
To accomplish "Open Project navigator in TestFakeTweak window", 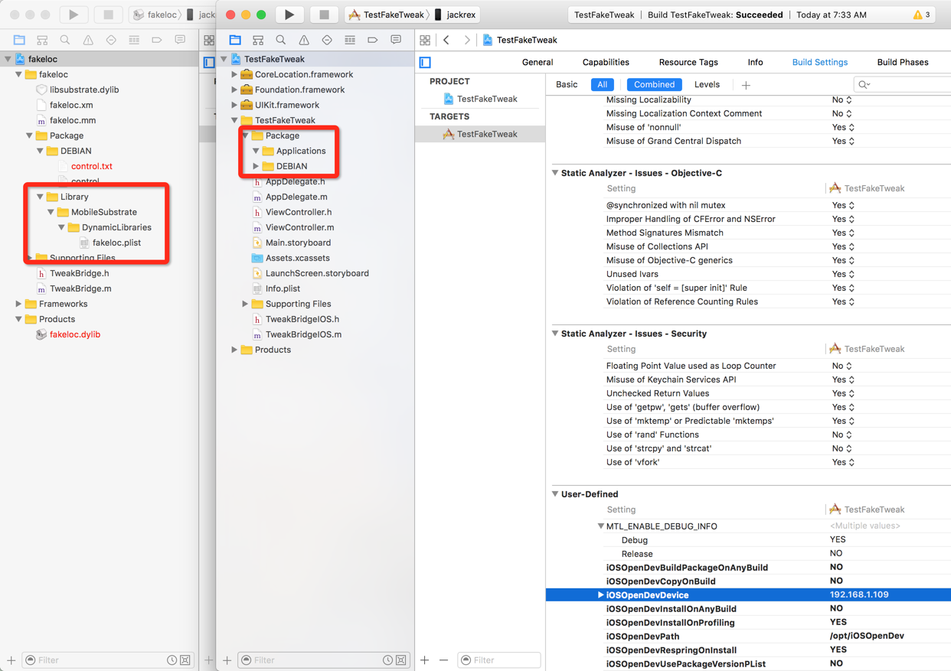I will (x=235, y=40).
